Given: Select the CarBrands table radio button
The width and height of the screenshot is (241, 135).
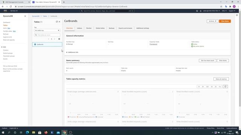Looking at the screenshot, I should [35, 44].
